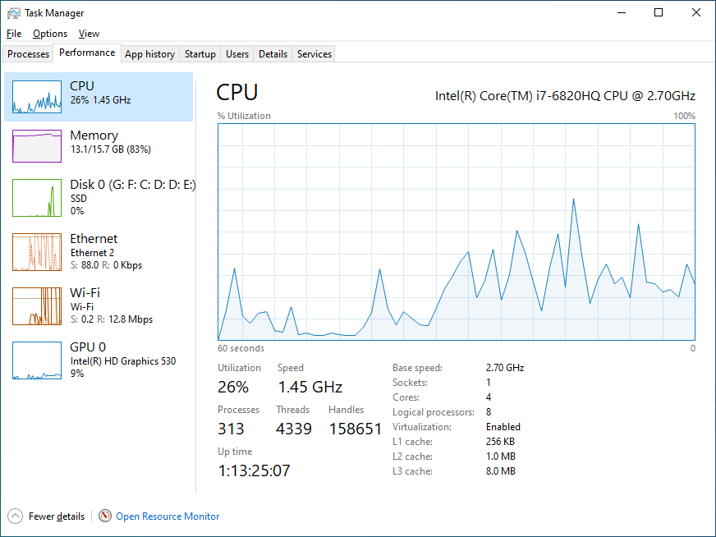Click the Intel Core i7-6820HQ processor name

[x=565, y=96]
